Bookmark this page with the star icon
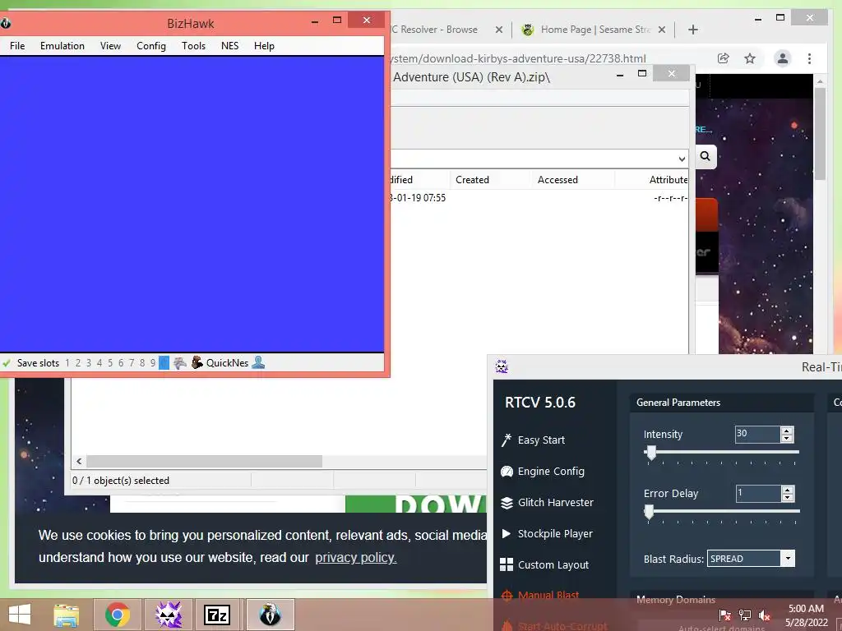Image resolution: width=842 pixels, height=631 pixels. (750, 58)
